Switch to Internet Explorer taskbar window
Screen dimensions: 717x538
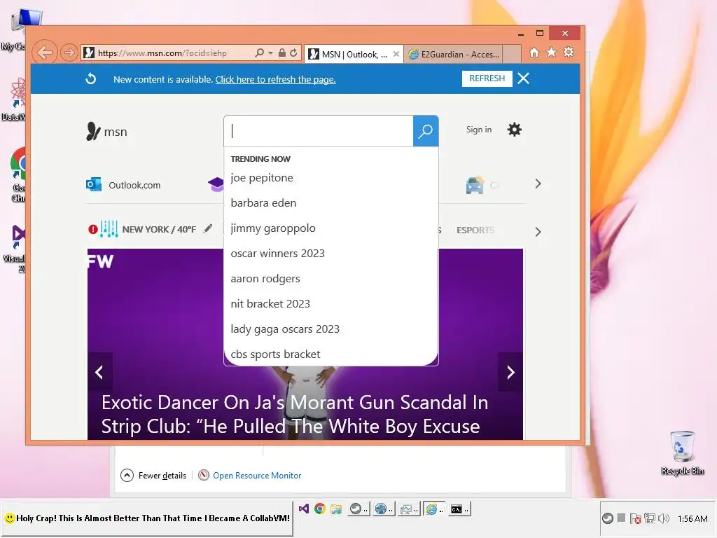(433, 509)
